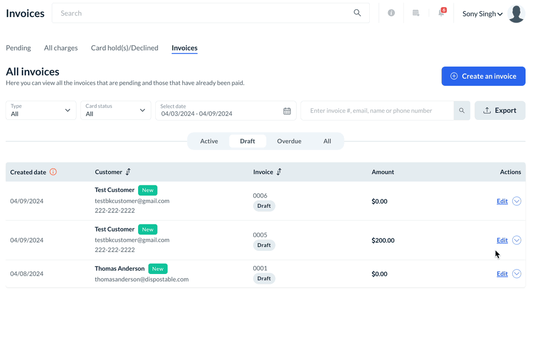Open the date range calendar picker
Screen dimensions: 536x340
pos(287,111)
